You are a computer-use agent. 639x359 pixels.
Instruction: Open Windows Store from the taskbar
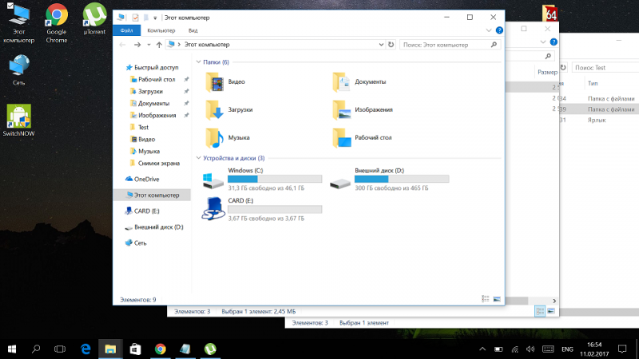(x=135, y=349)
